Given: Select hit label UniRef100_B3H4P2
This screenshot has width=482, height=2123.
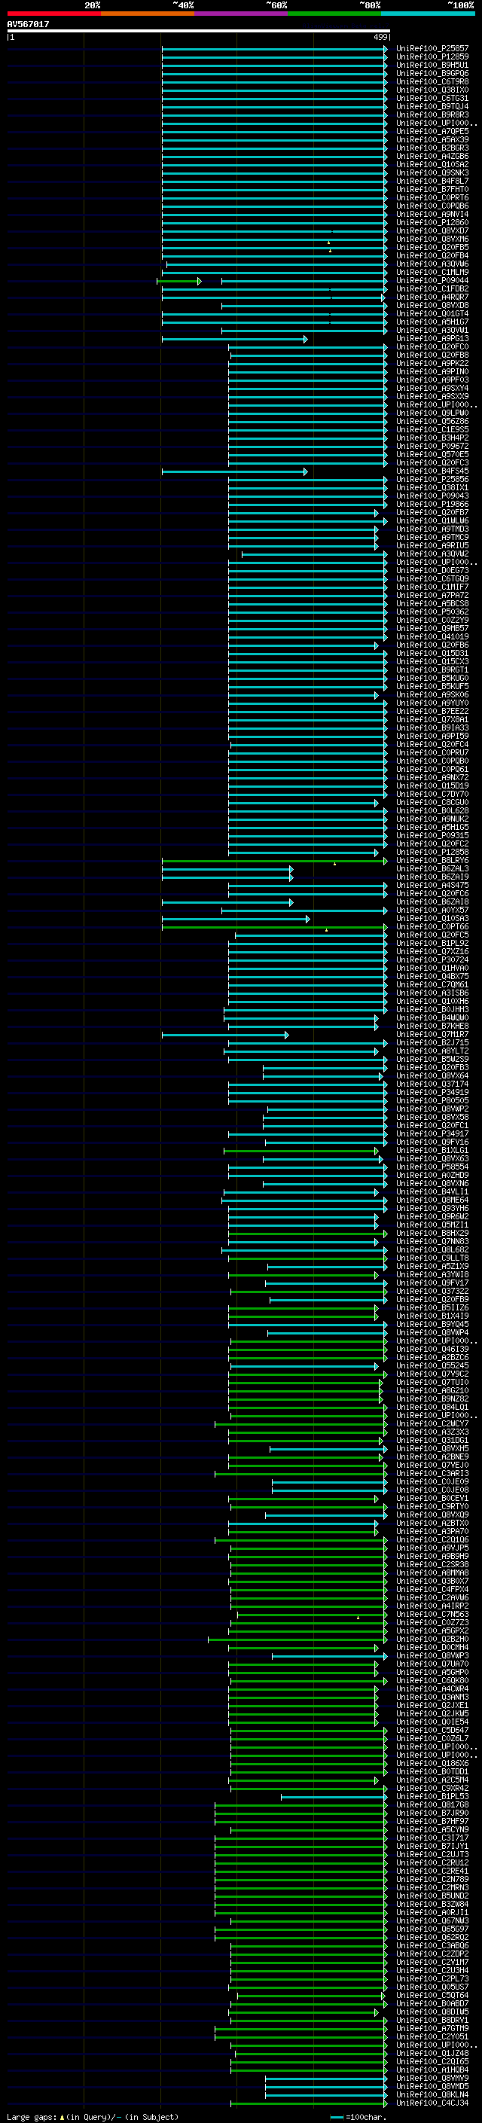Looking at the screenshot, I should [432, 438].
